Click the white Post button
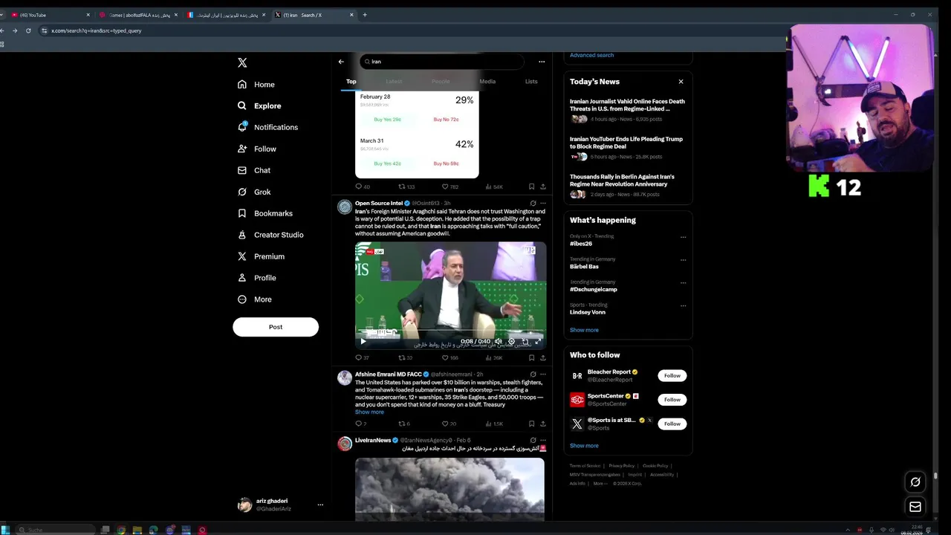Image resolution: width=951 pixels, height=535 pixels. click(276, 327)
